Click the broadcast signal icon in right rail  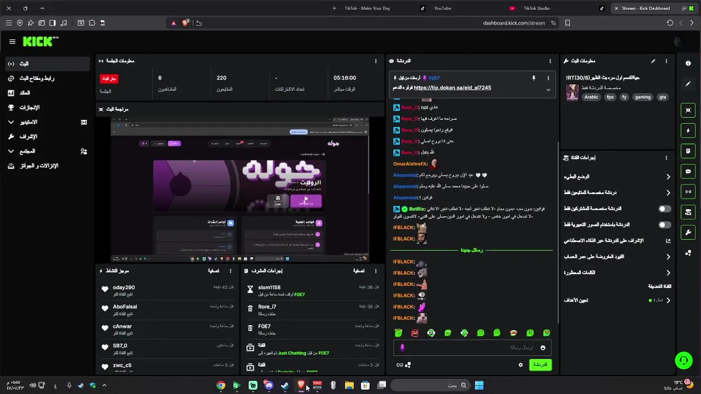688,192
